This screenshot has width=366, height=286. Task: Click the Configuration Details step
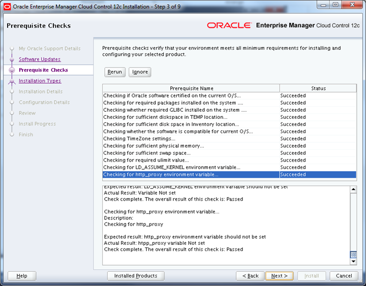click(x=44, y=102)
